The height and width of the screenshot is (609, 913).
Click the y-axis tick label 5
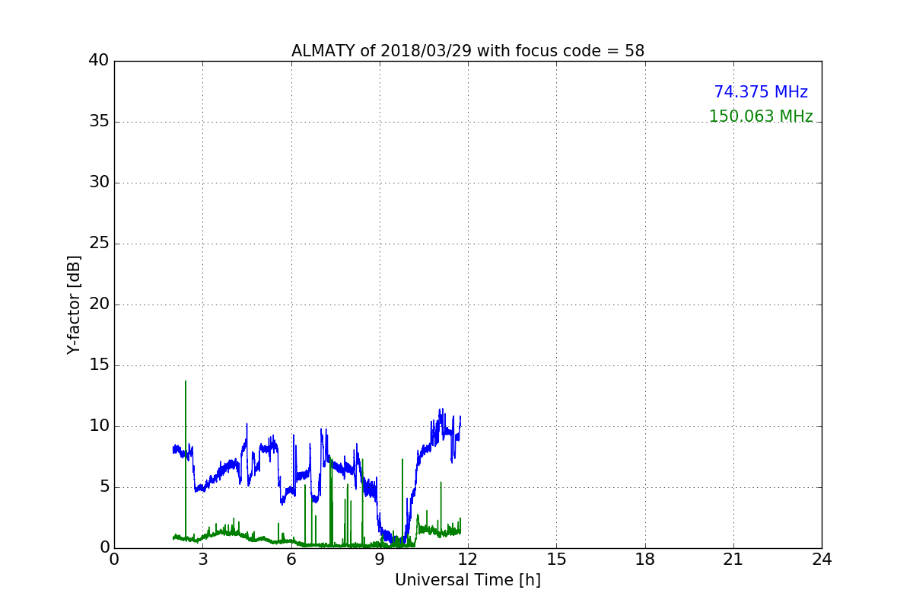(x=104, y=487)
